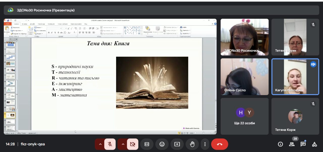Image resolution: width=323 pixels, height=152 pixels.
Task: Click Восстановить reset slide button
Action: 40,31
